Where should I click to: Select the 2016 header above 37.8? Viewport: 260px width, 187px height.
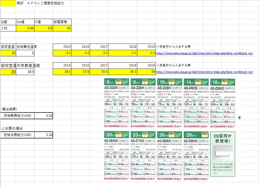(x=81, y=66)
